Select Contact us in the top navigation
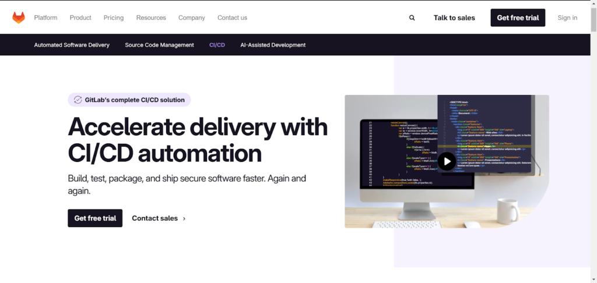 click(x=232, y=17)
